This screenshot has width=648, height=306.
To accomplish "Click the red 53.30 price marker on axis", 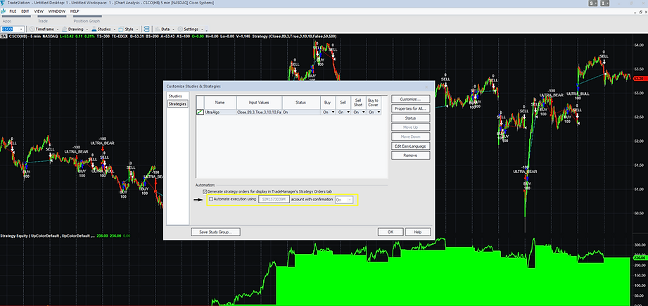I will pyautogui.click(x=640, y=78).
